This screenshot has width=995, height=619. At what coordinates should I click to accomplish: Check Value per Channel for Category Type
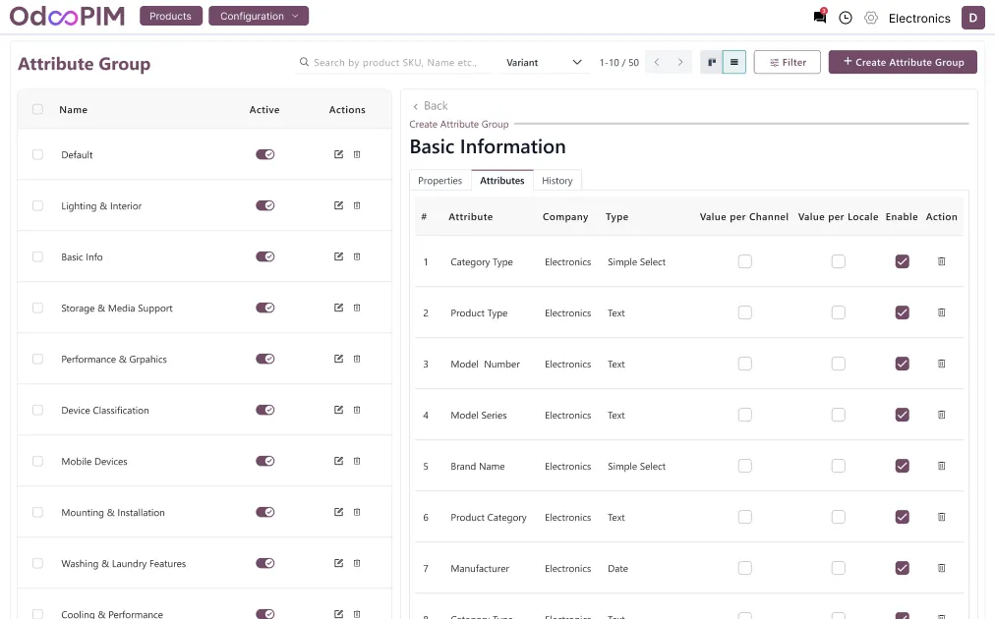click(744, 261)
